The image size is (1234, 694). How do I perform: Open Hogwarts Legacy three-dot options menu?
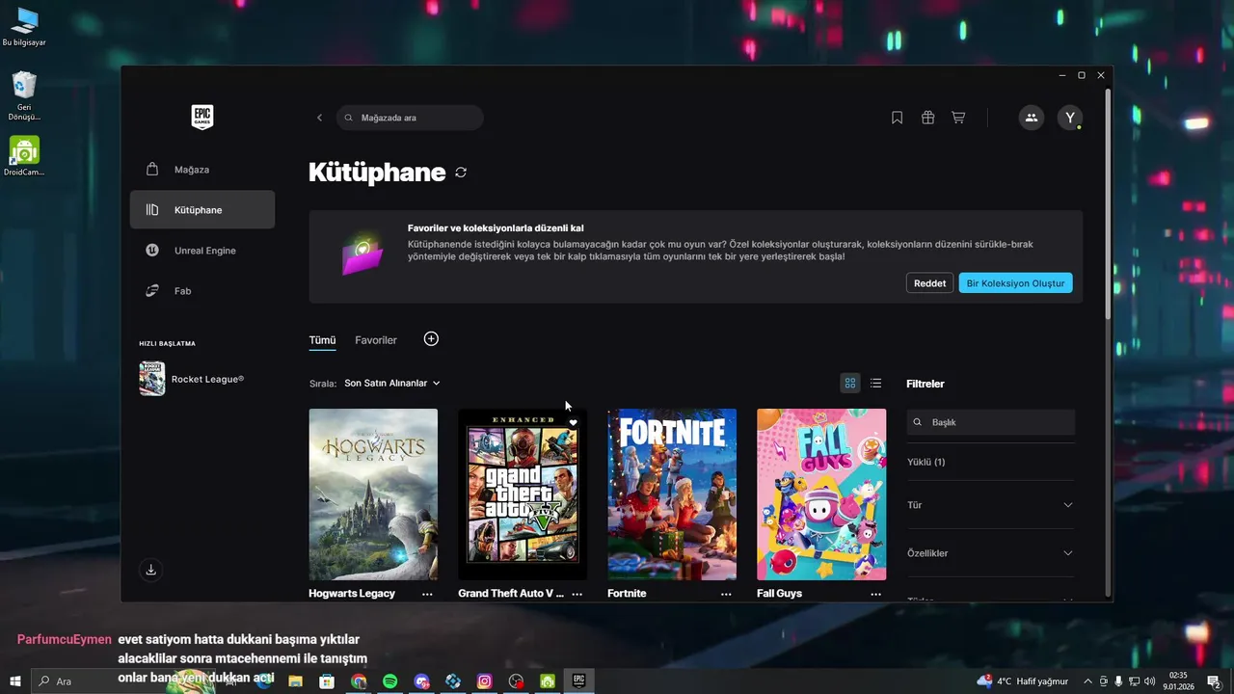click(427, 594)
